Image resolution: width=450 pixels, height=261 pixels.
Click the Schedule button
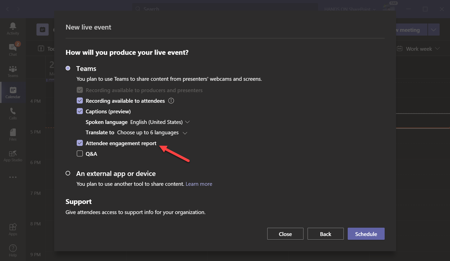pos(366,234)
